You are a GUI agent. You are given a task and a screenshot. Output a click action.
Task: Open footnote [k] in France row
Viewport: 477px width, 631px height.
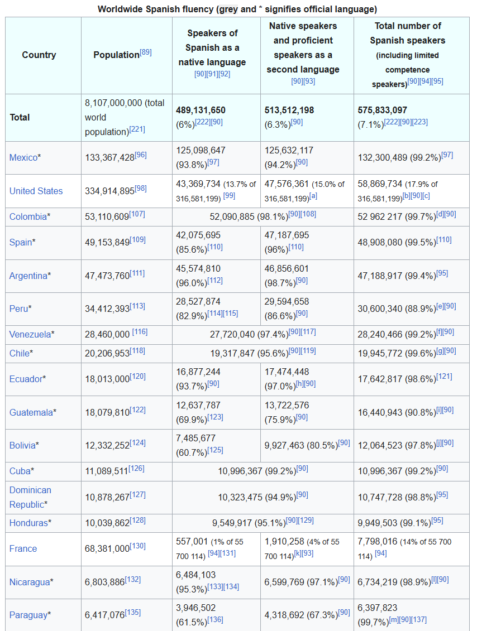(298, 553)
